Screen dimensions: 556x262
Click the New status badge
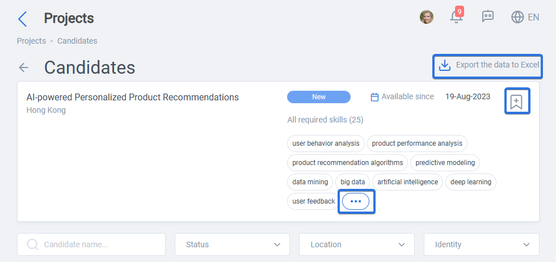pos(319,97)
